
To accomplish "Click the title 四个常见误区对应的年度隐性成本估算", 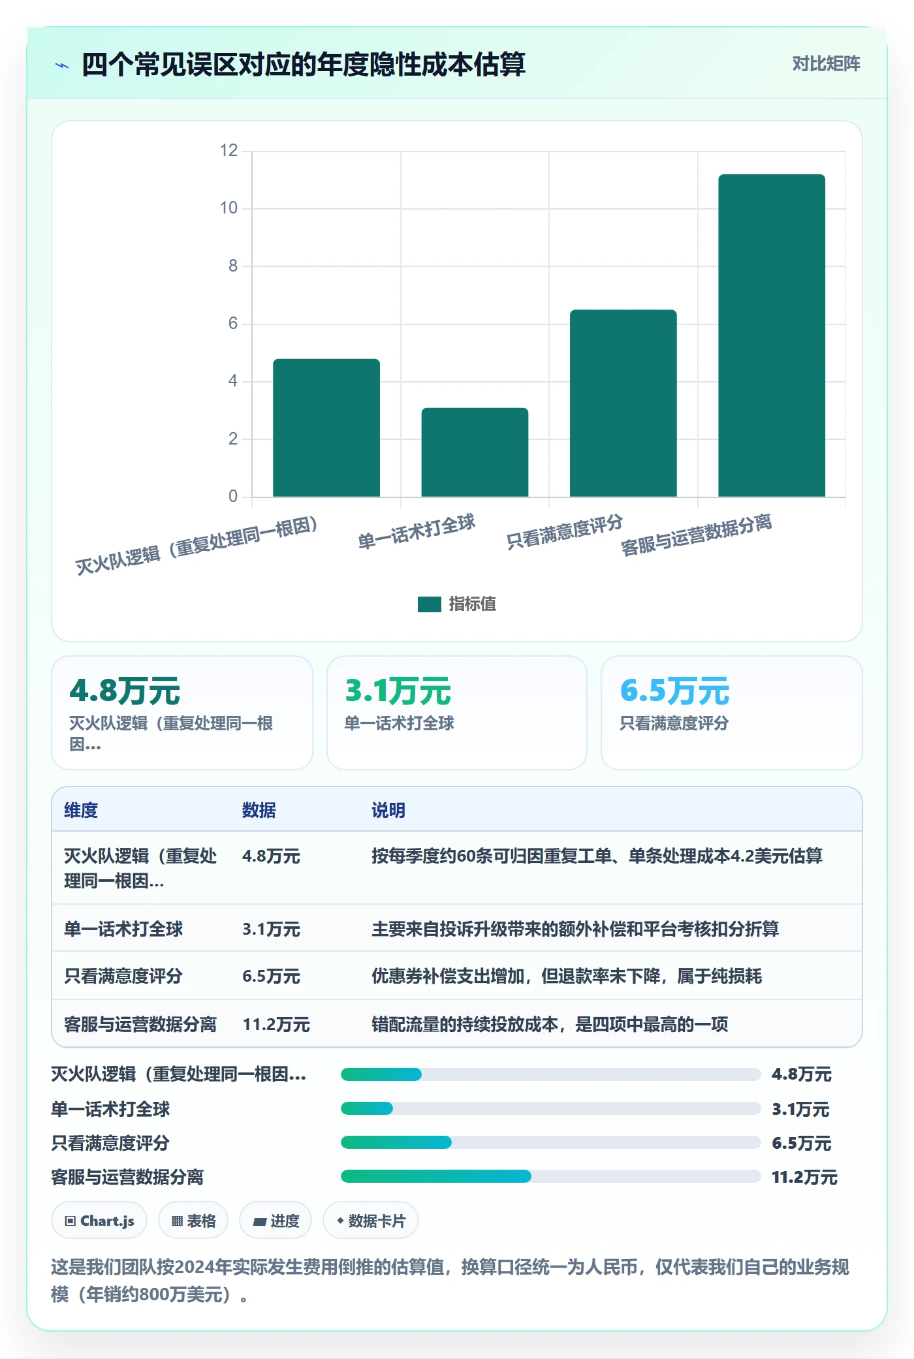I will point(304,65).
